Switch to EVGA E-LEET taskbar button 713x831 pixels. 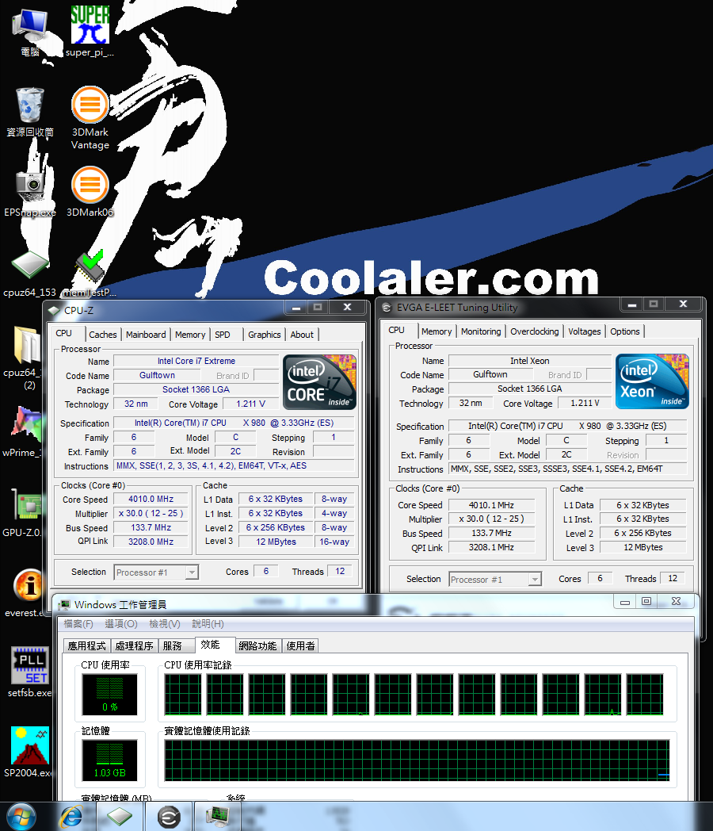(x=169, y=817)
